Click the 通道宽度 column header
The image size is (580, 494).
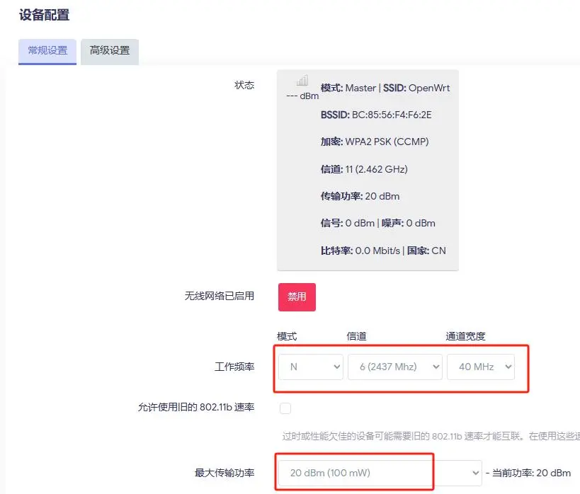(x=465, y=336)
